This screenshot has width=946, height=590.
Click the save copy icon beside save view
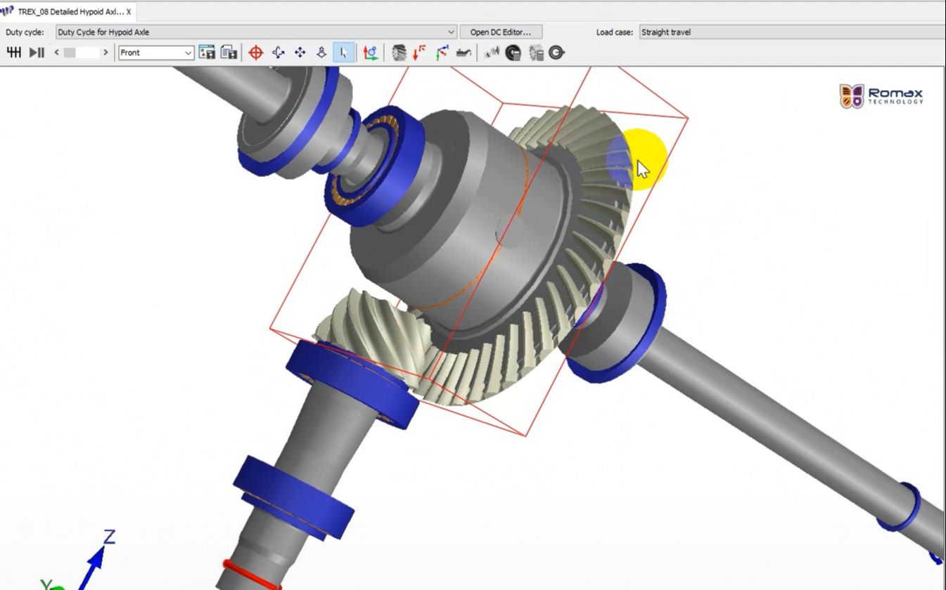click(229, 53)
